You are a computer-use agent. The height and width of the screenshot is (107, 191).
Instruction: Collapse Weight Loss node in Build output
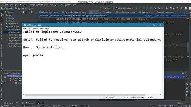tap(8, 76)
